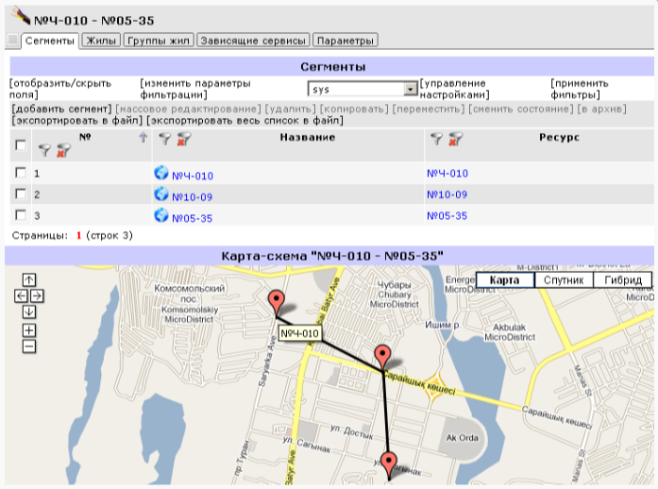658x489 pixels.
Task: Click disabled [сменить состояние] link
Action: pos(521,110)
